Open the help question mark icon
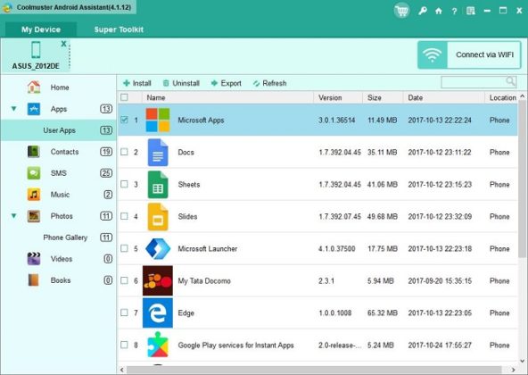 tap(454, 11)
